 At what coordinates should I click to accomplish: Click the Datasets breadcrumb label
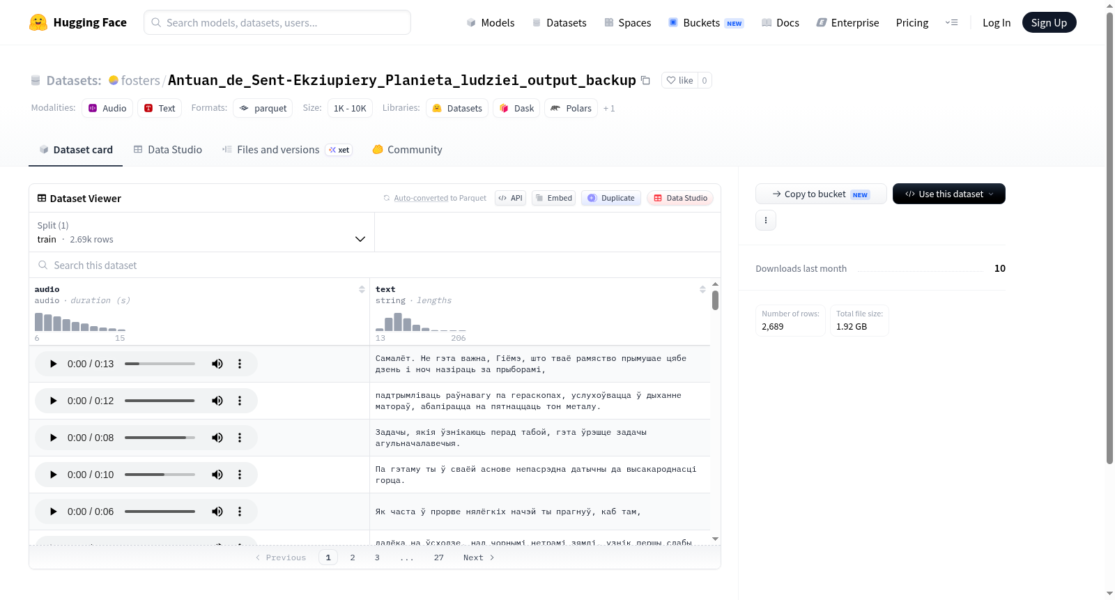pyautogui.click(x=74, y=80)
